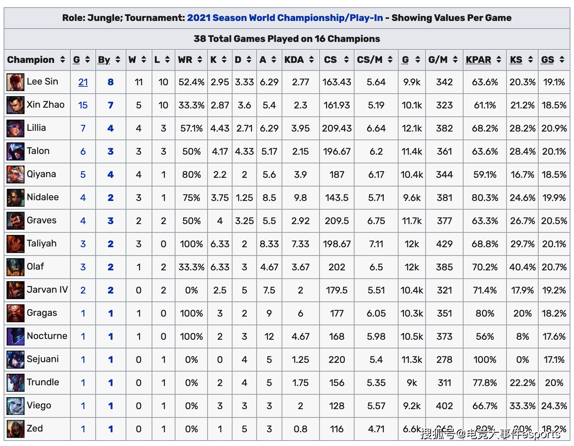Click the Qiyana champion portrait icon
The image size is (574, 446).
16,175
